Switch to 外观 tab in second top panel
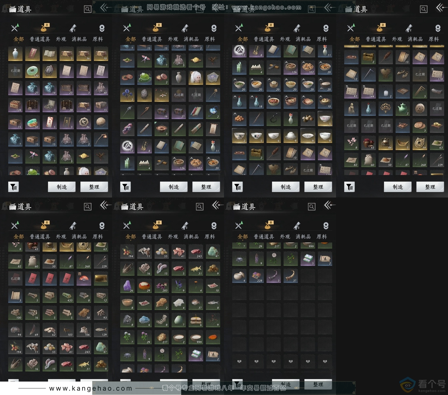 (x=173, y=39)
